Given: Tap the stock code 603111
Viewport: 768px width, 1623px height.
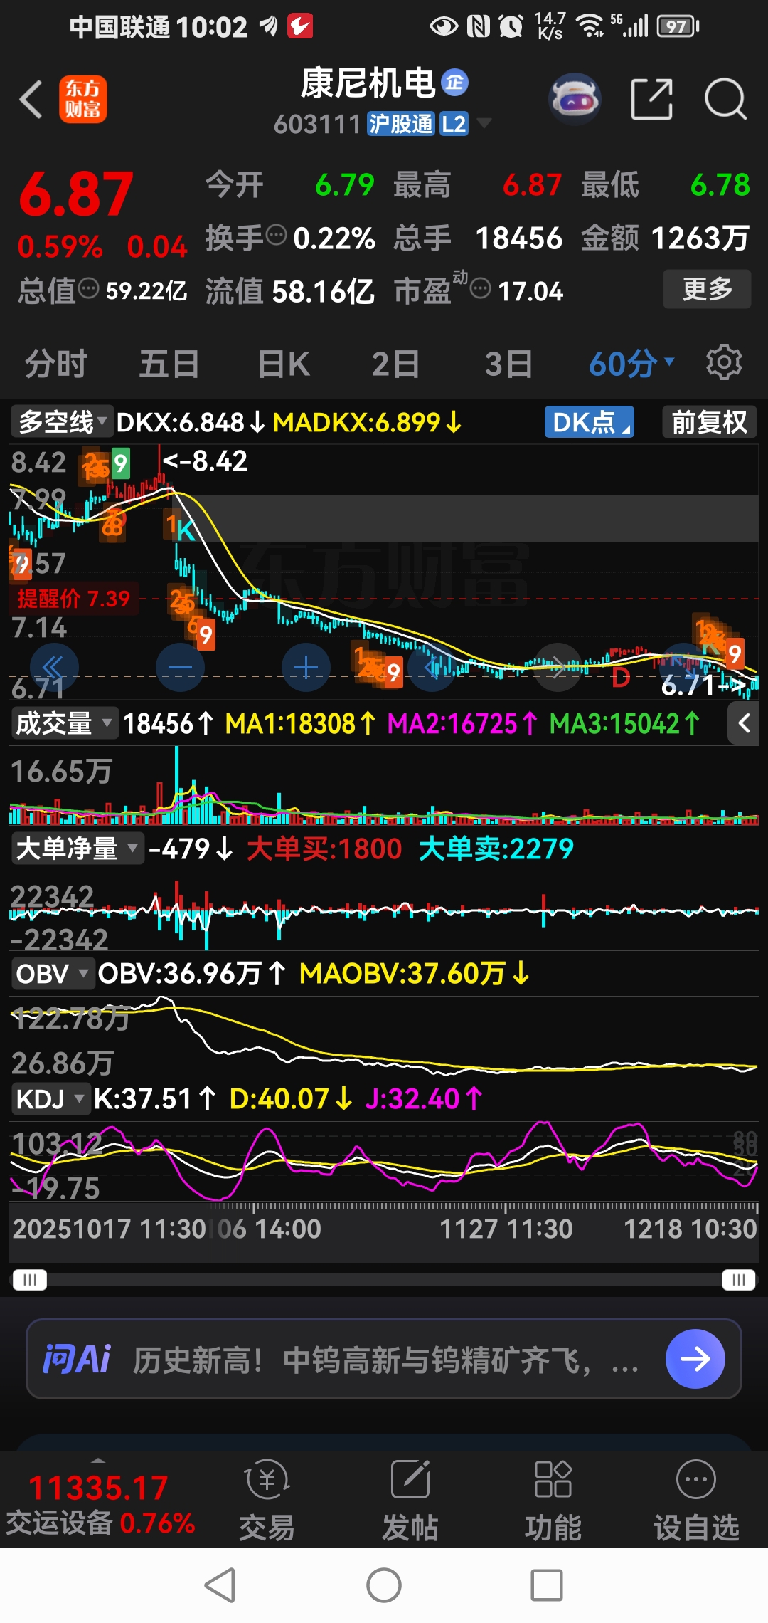Looking at the screenshot, I should (x=318, y=124).
